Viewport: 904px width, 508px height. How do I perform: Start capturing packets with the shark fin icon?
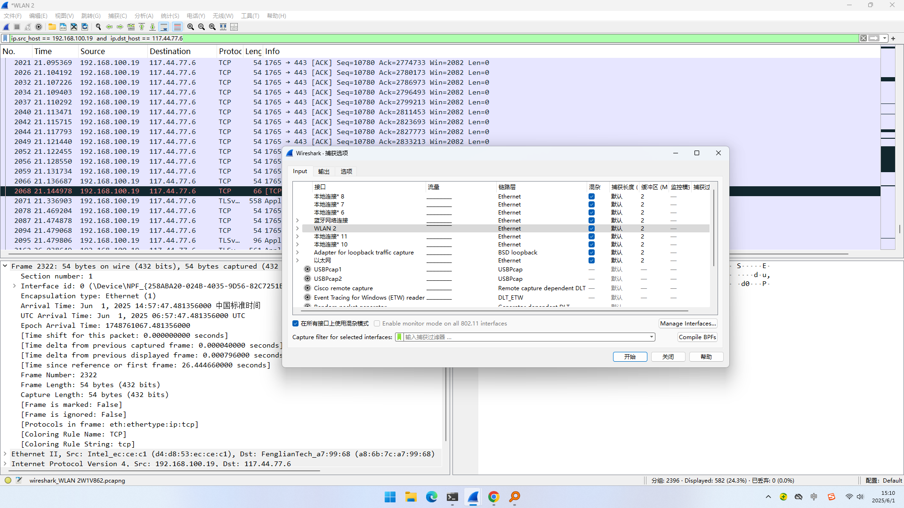[x=6, y=27]
